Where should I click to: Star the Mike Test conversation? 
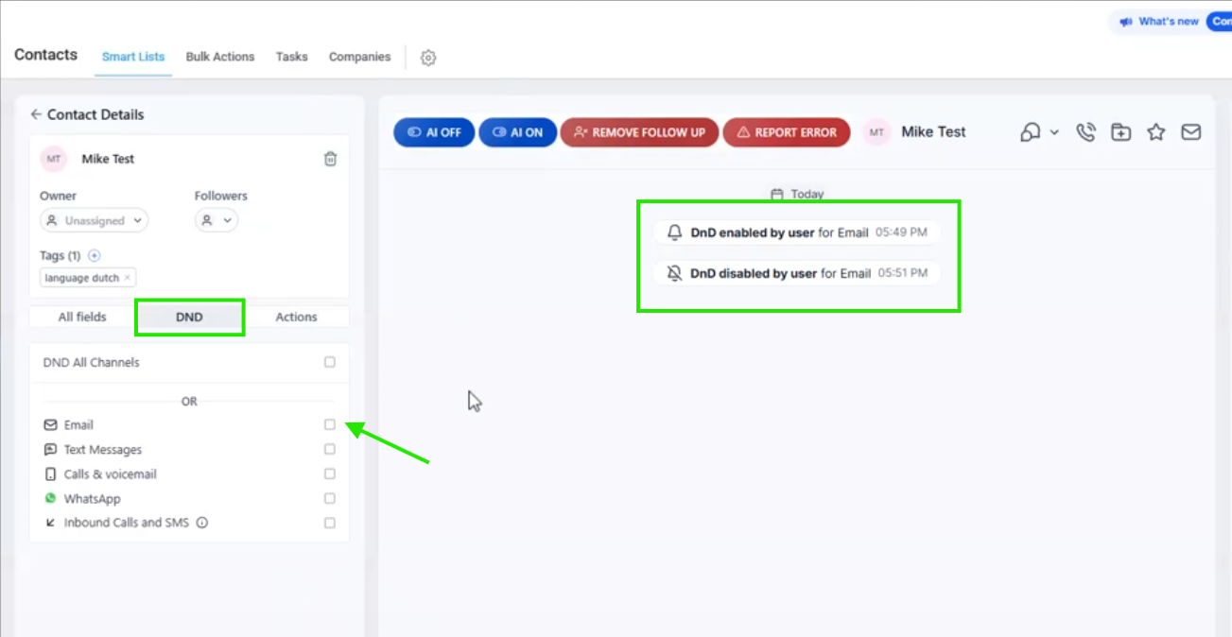(1155, 132)
